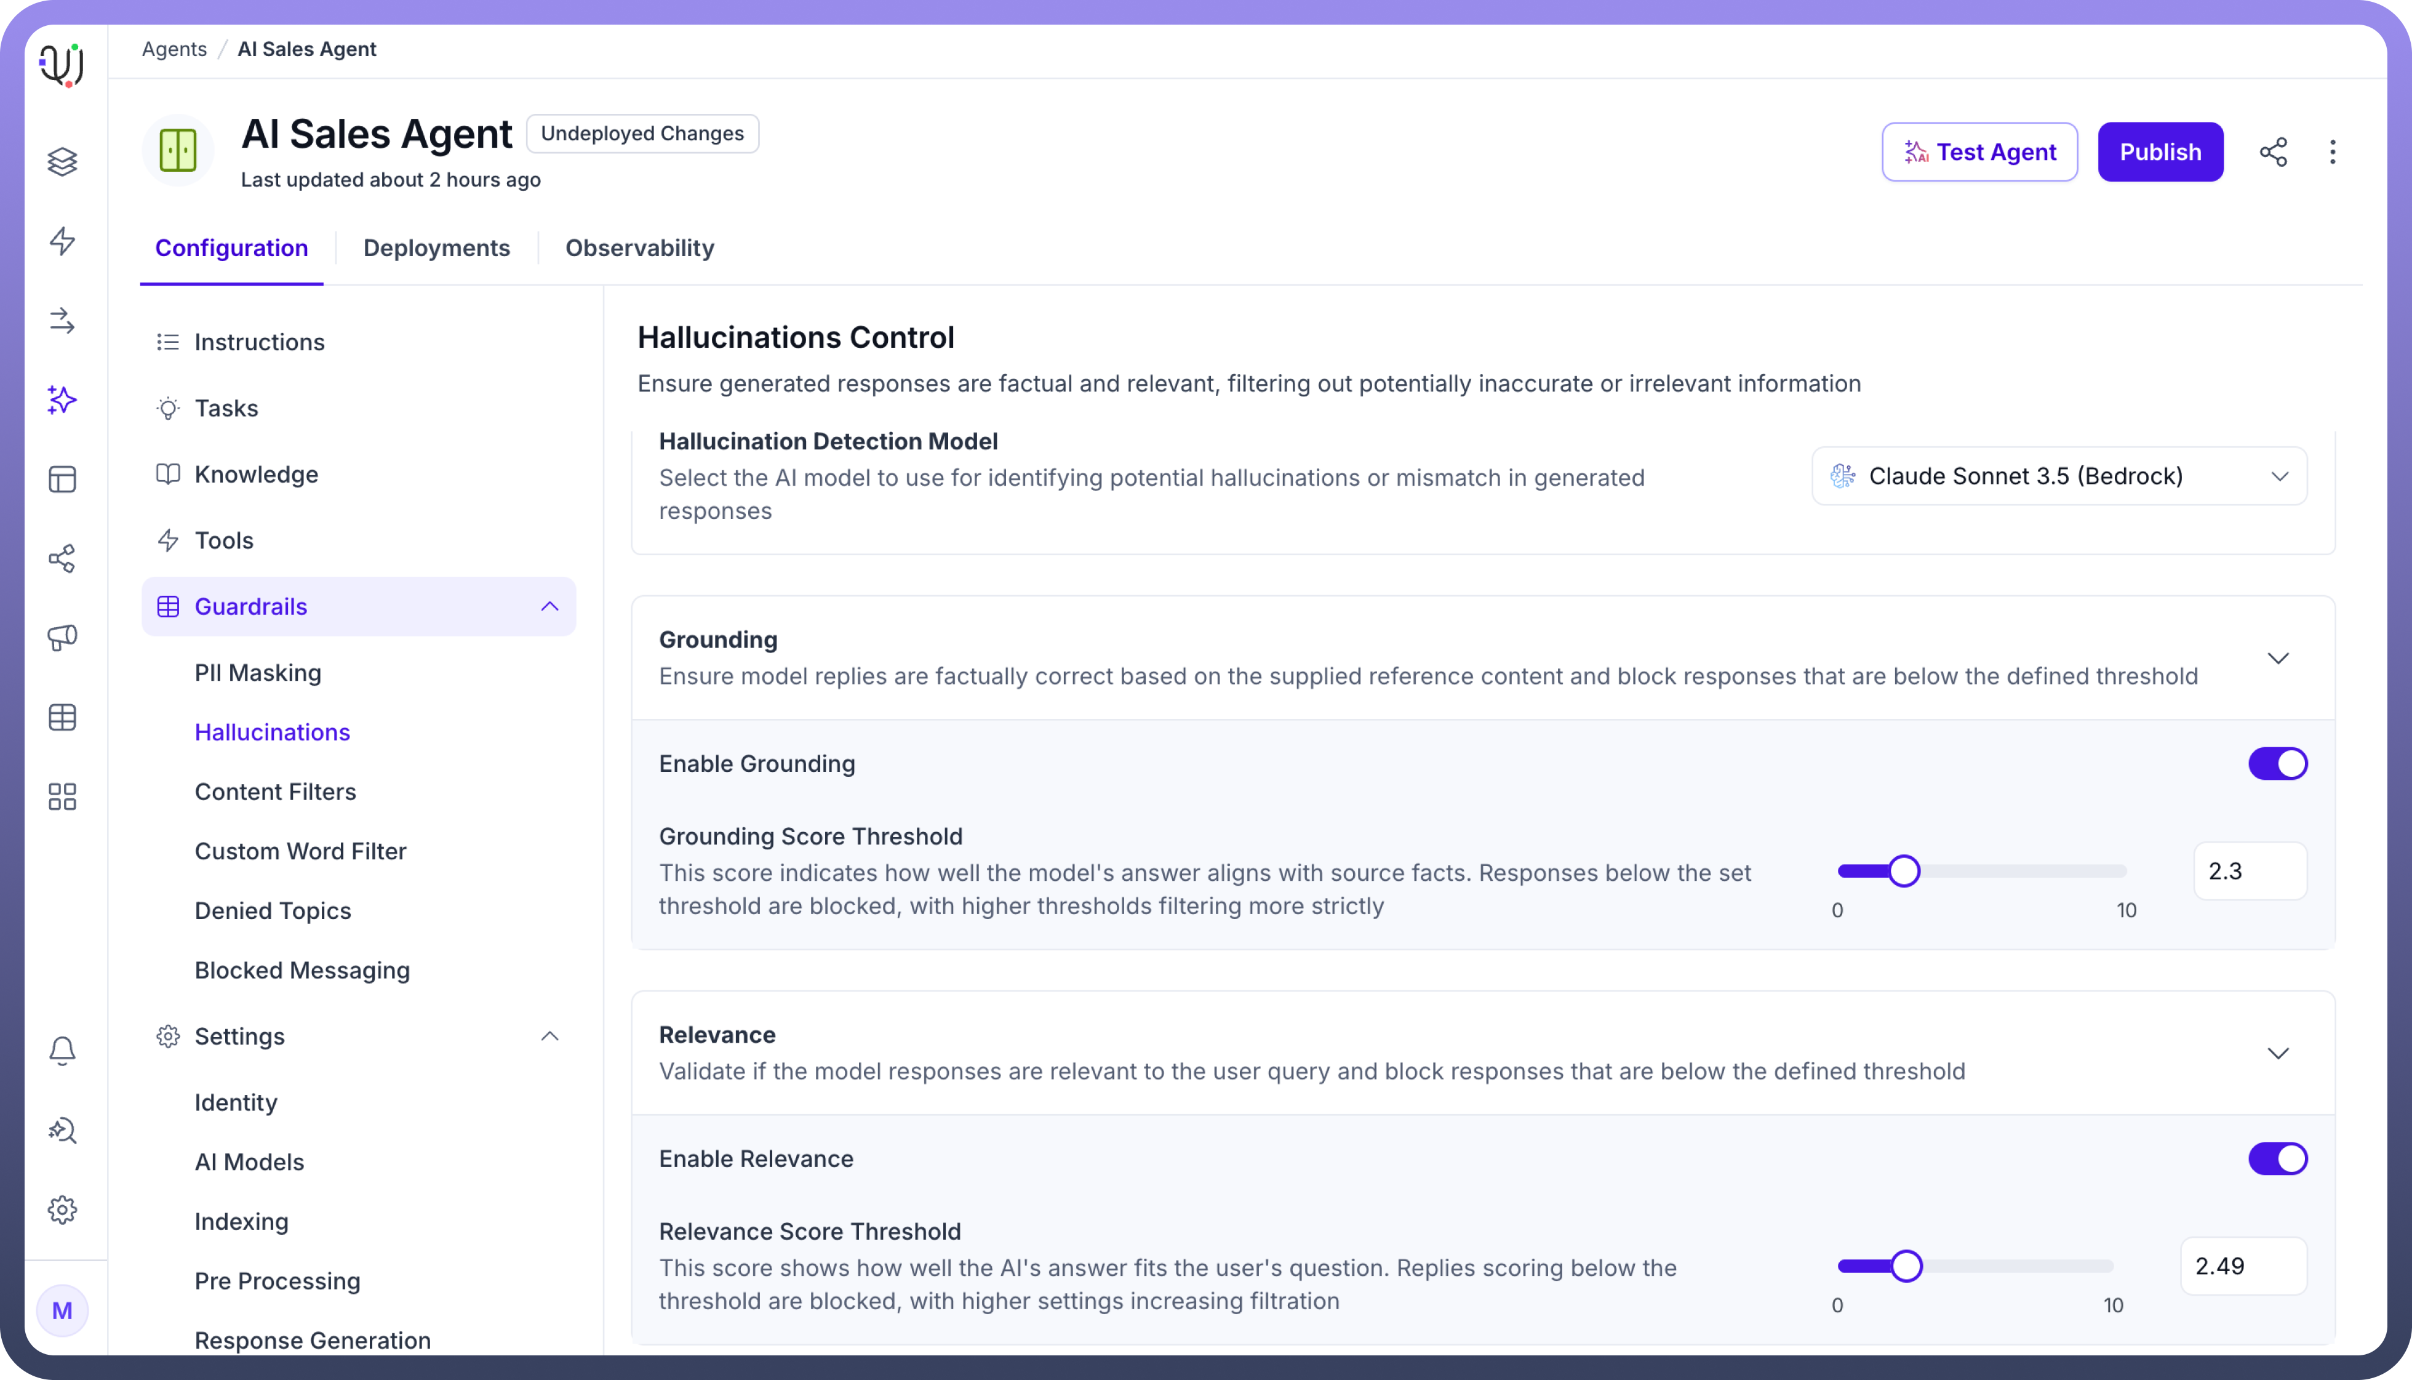Click the stacked layers icon in sidebar

(x=63, y=161)
